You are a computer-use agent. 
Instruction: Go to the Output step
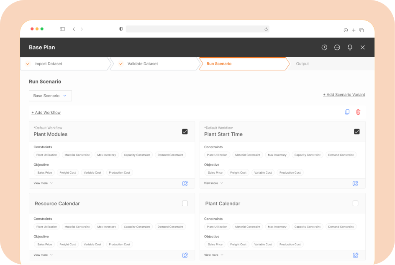[x=302, y=64]
